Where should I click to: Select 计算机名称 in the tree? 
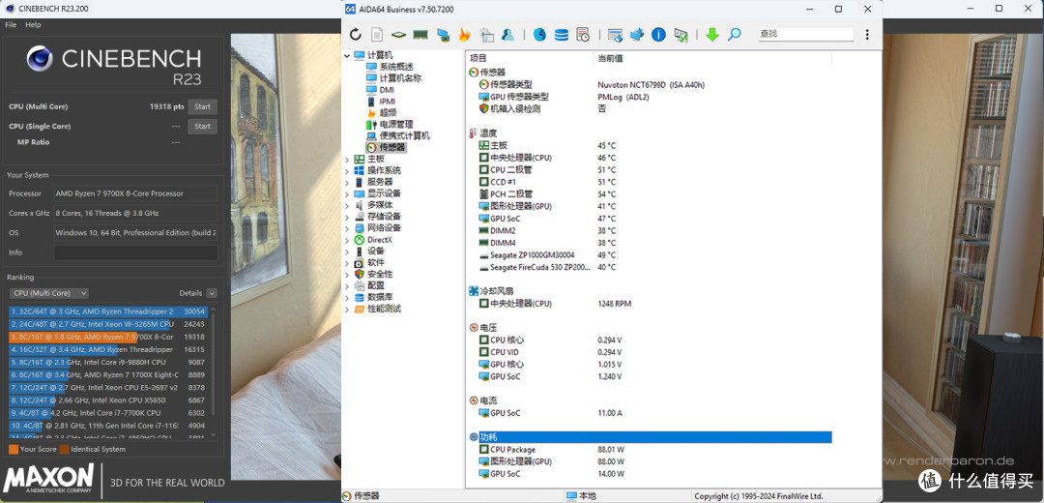[x=400, y=78]
